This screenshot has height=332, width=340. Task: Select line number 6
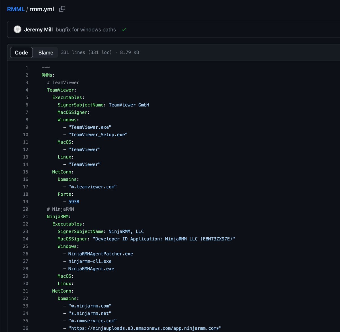(27, 105)
